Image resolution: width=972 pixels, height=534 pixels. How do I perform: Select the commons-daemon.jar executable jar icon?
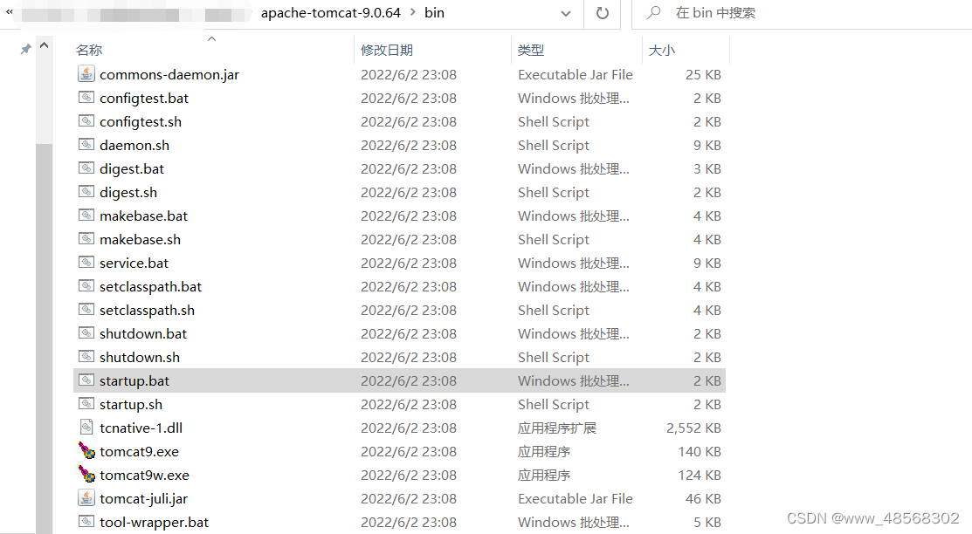pyautogui.click(x=86, y=73)
